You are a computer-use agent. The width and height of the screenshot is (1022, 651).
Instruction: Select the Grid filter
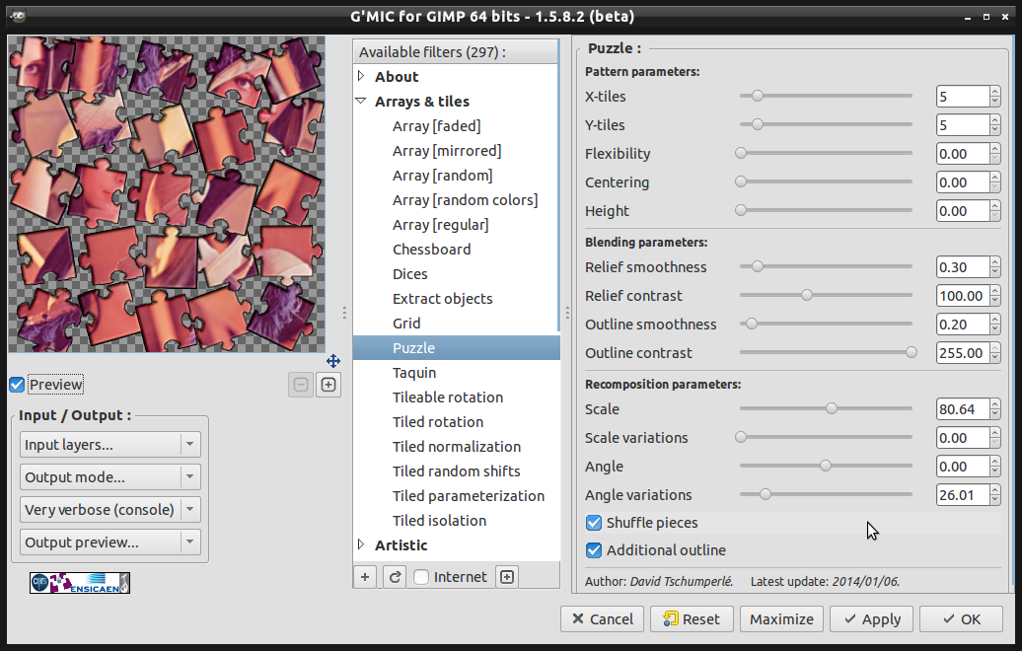click(406, 324)
